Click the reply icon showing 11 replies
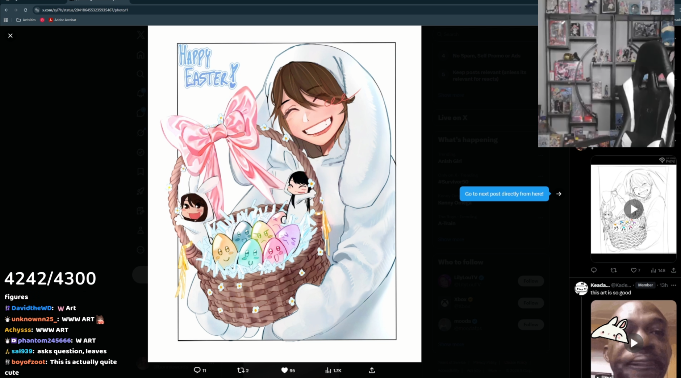Viewport: 681px width, 378px height. [197, 370]
